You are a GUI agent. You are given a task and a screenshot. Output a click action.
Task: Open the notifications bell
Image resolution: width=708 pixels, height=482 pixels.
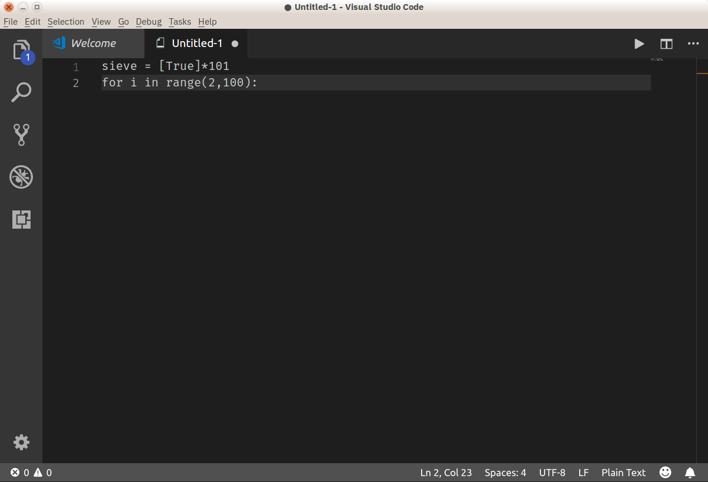tap(689, 472)
